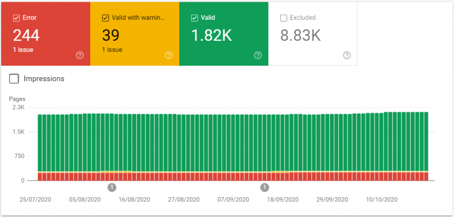Click help icon in Excluded card

(347, 55)
